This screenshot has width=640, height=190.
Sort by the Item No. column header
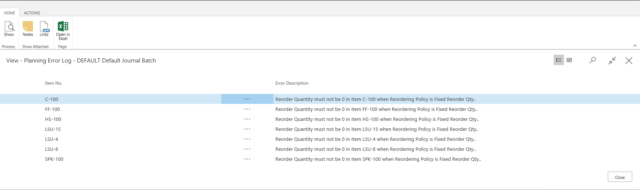54,83
